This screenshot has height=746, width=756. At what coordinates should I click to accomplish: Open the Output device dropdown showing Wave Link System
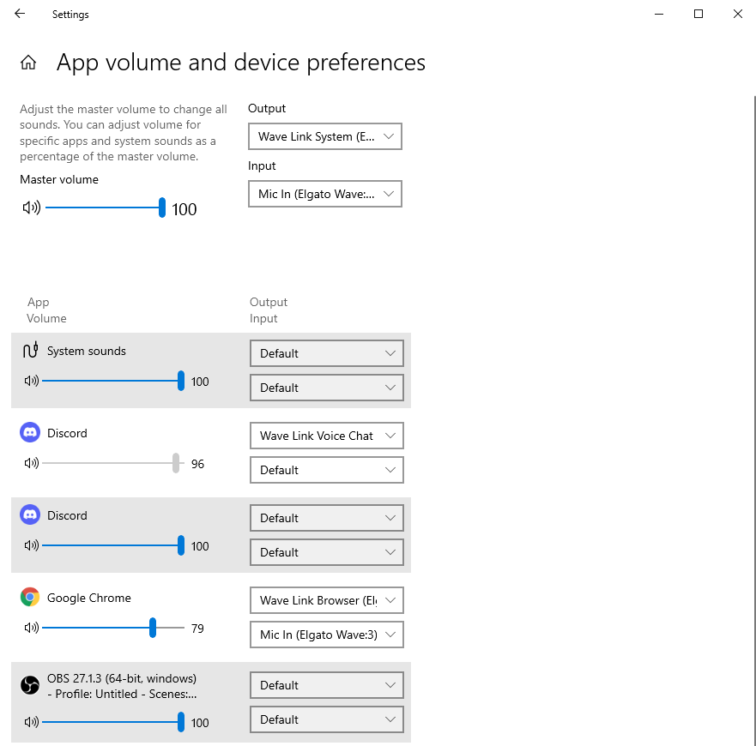(x=324, y=135)
